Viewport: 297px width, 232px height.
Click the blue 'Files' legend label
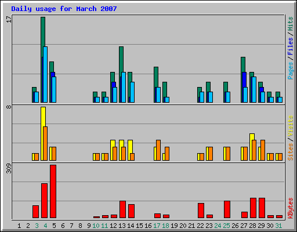[x=290, y=46]
